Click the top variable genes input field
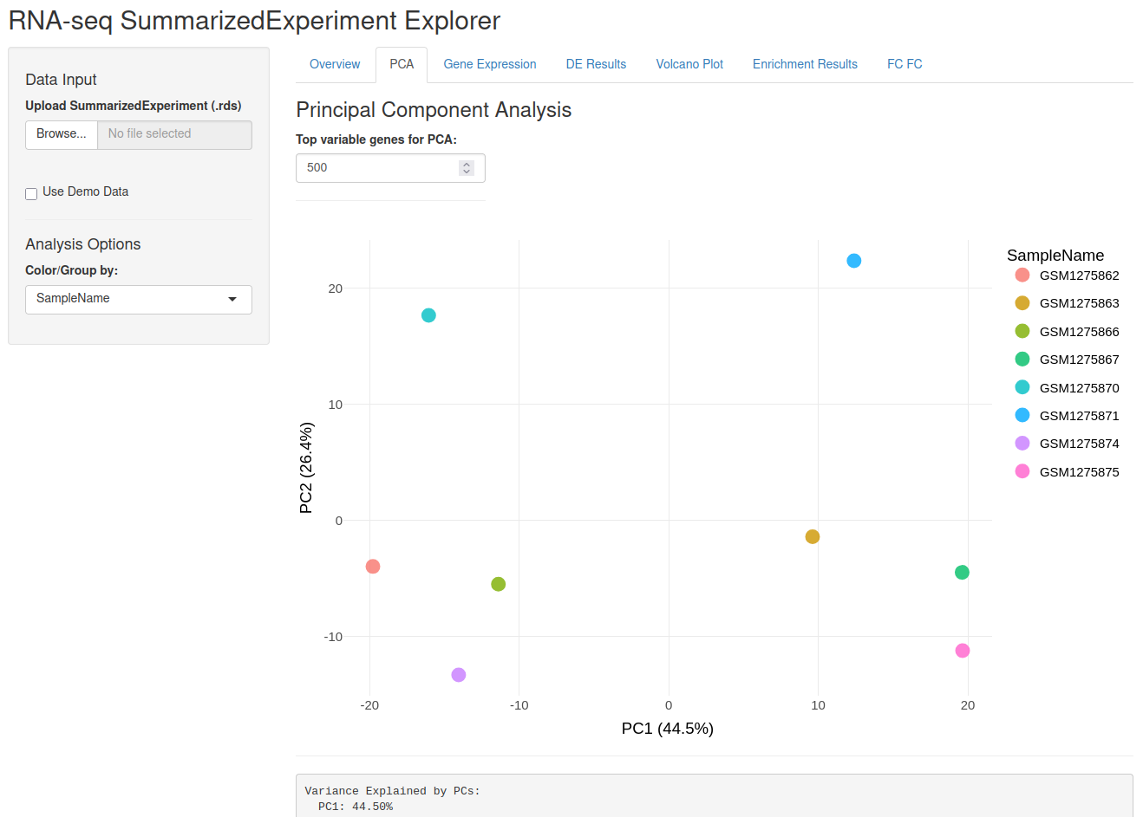 click(x=390, y=168)
